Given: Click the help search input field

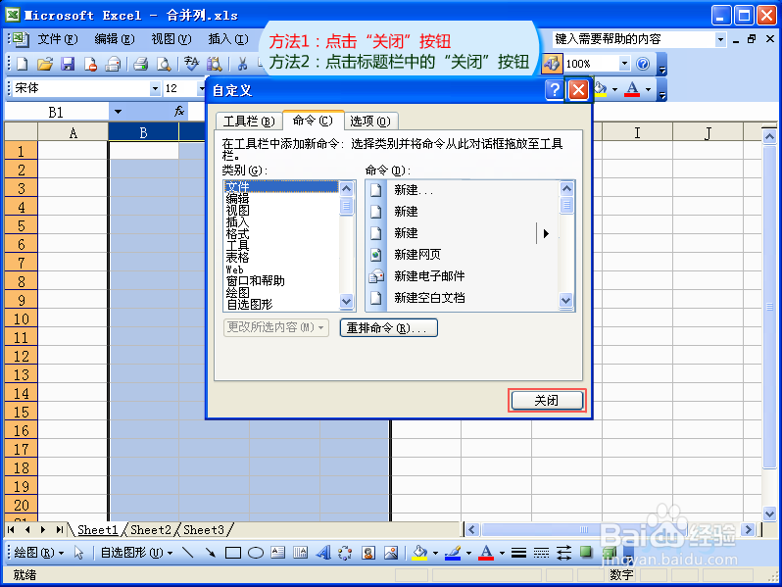Looking at the screenshot, I should click(633, 39).
